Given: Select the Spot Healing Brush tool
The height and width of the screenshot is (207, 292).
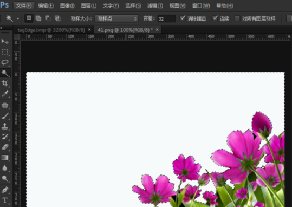Looking at the screenshot, I should click(5, 106).
